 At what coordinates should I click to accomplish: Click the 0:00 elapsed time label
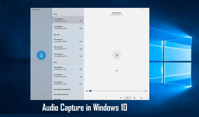coord(87,91)
